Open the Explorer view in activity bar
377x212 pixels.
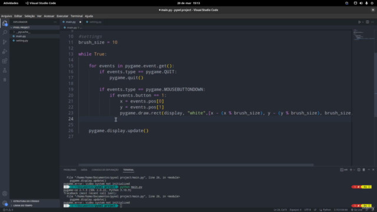click(5, 24)
